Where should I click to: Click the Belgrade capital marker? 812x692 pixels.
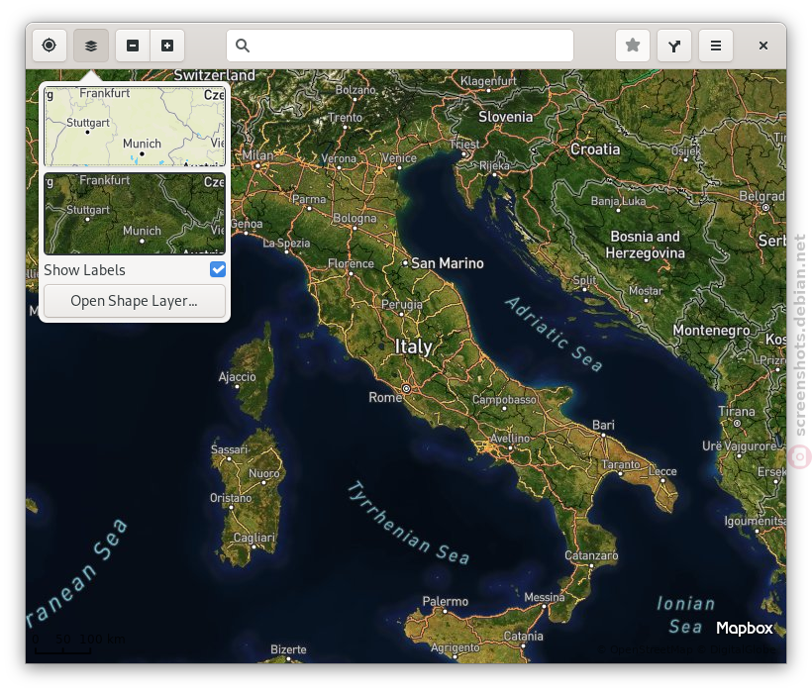(x=765, y=208)
